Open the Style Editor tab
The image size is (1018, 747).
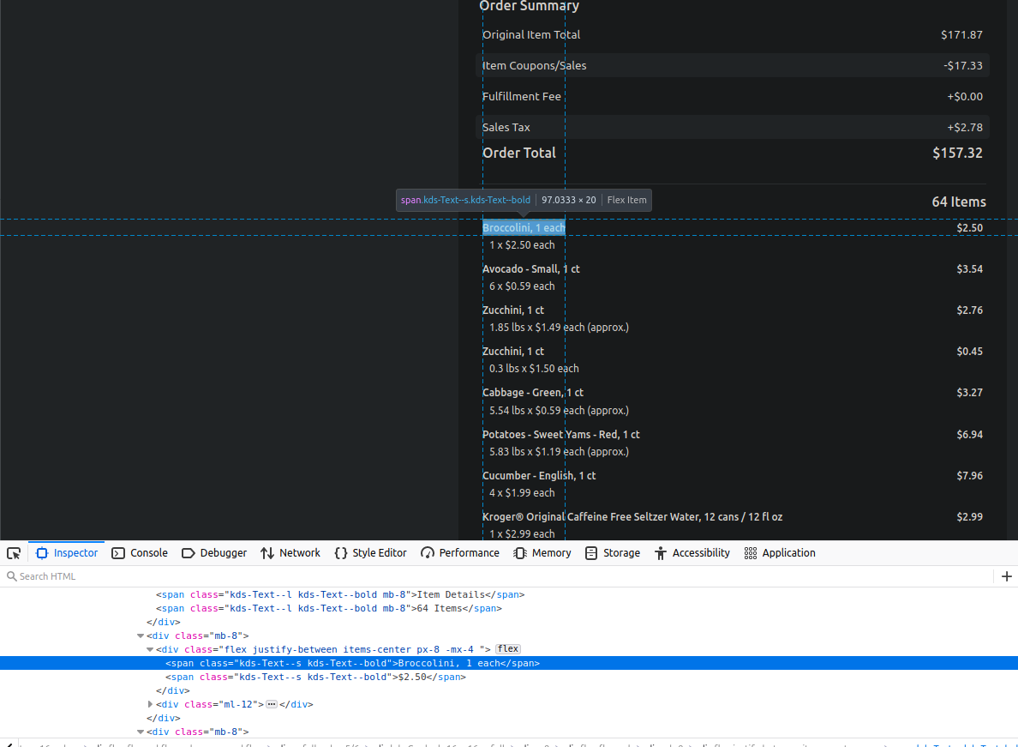click(x=371, y=553)
